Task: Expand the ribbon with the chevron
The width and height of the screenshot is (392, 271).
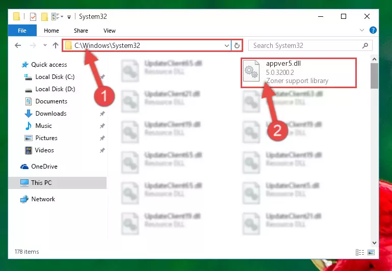Action: click(362, 30)
